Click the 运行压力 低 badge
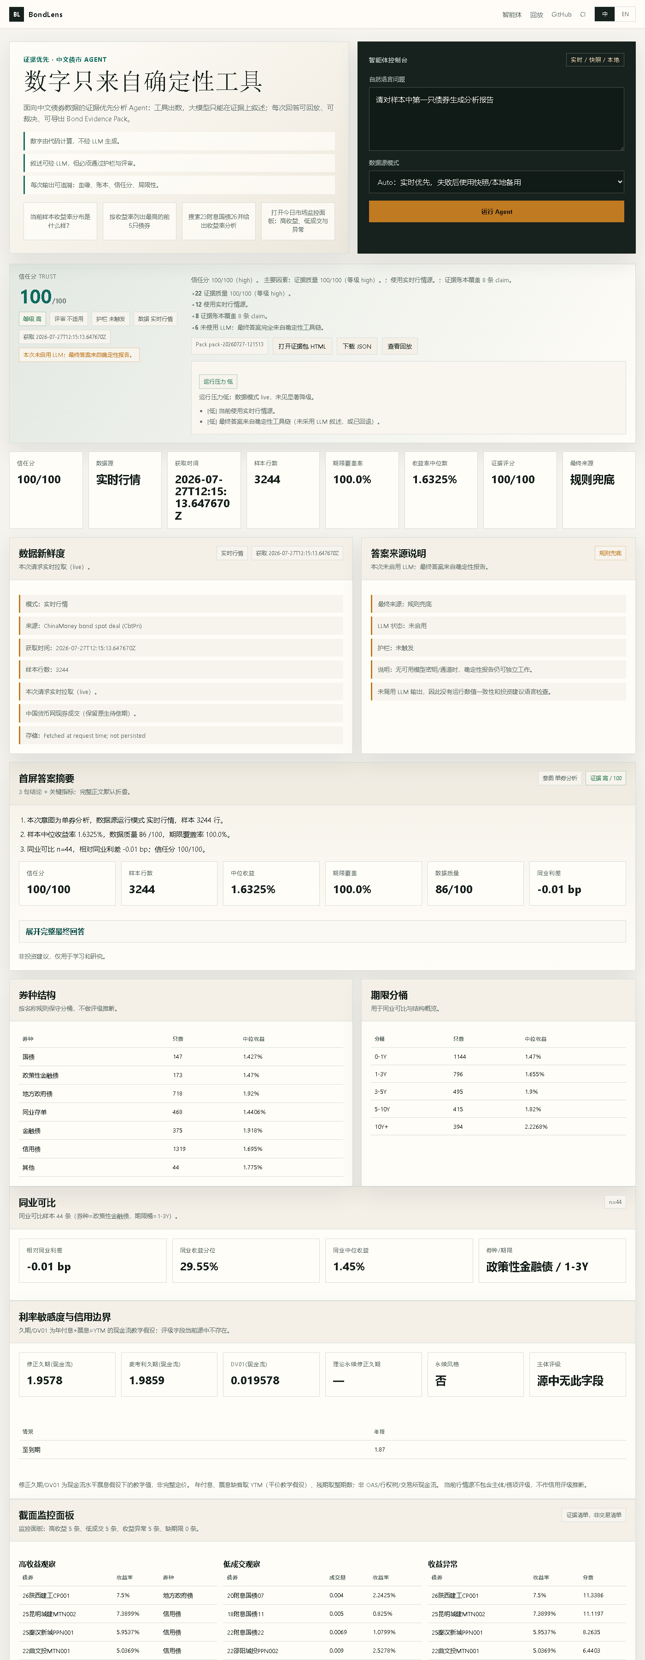The height and width of the screenshot is (1660, 645). (x=218, y=381)
